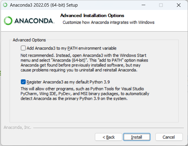188x146 pixels.
Task: Click the 'Anaconda, Inc.' branding text
Action: (x=17, y=127)
